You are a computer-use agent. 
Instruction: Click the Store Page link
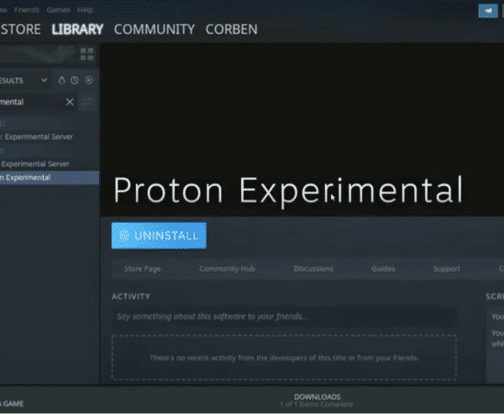[143, 268]
